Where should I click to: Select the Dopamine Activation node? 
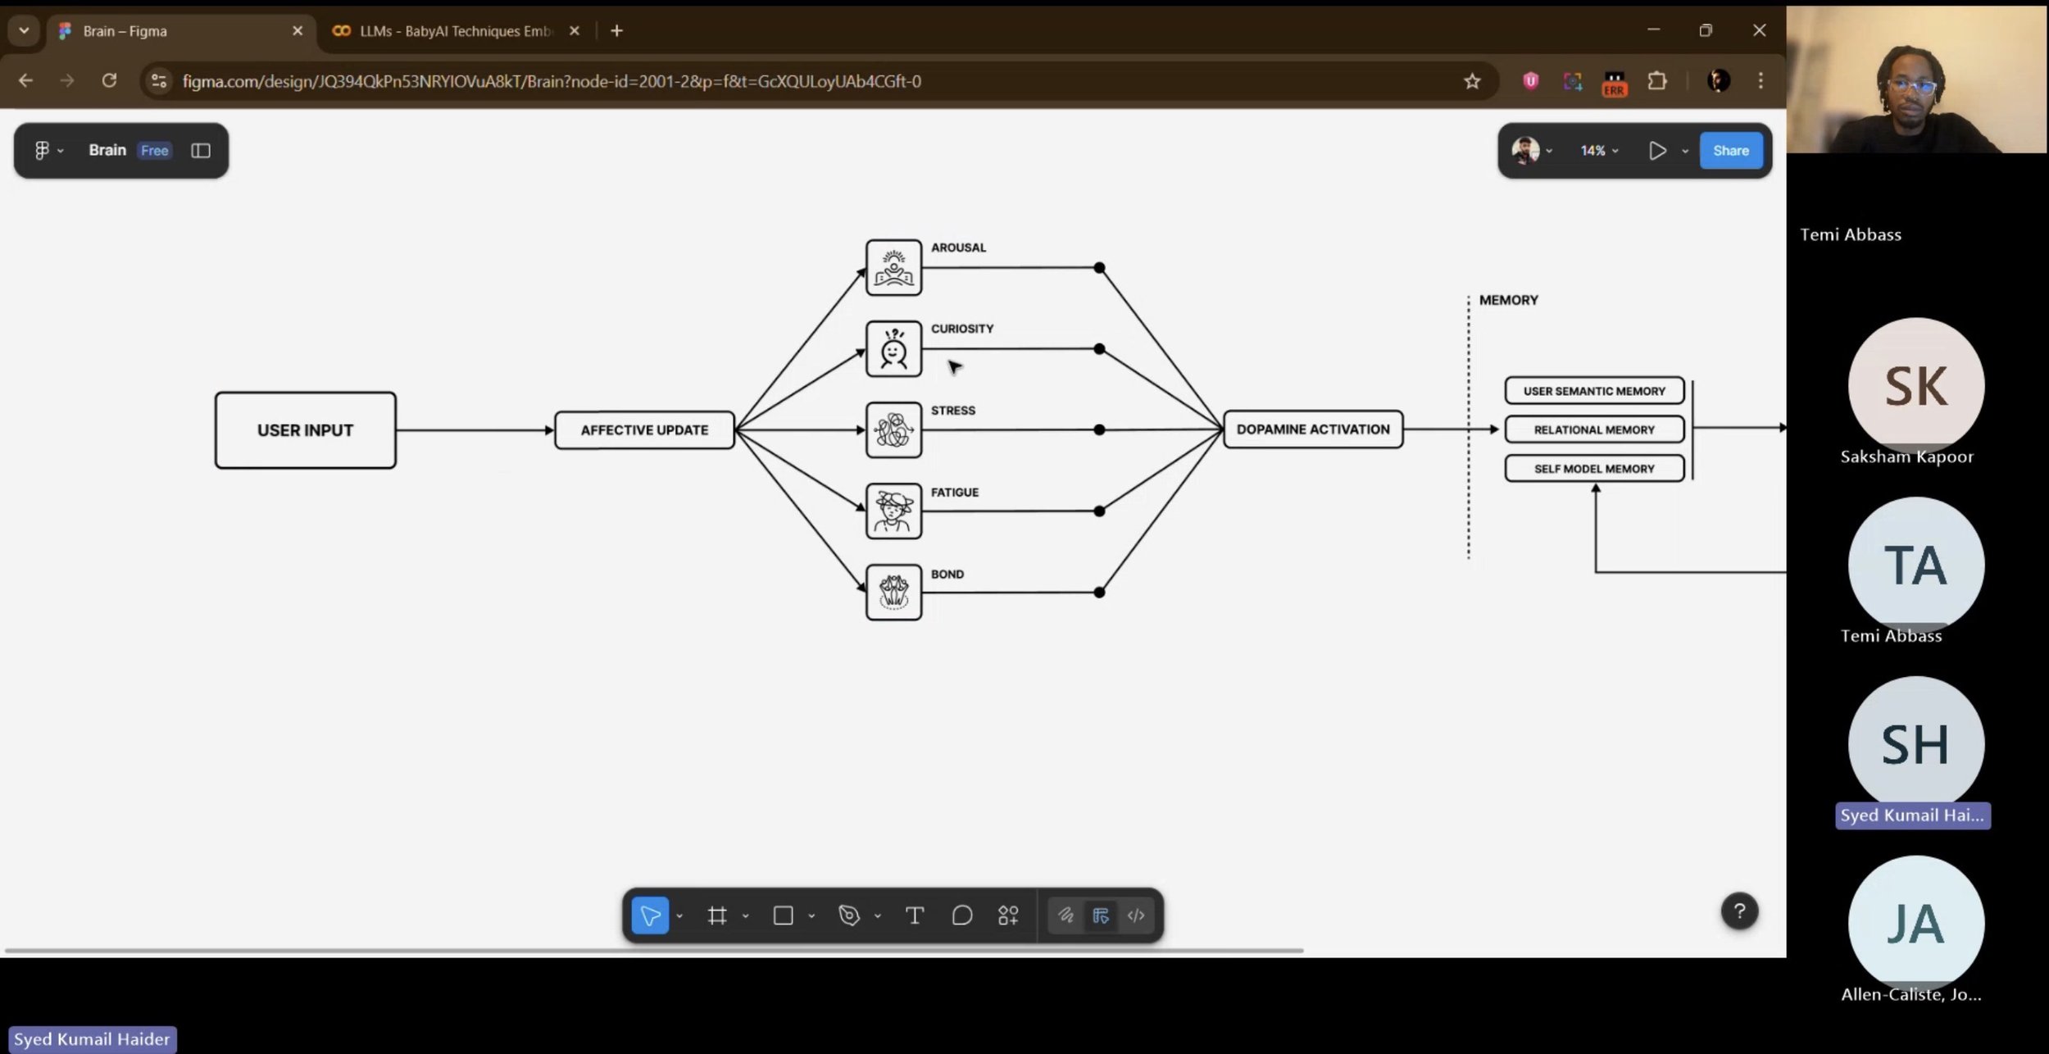1312,429
